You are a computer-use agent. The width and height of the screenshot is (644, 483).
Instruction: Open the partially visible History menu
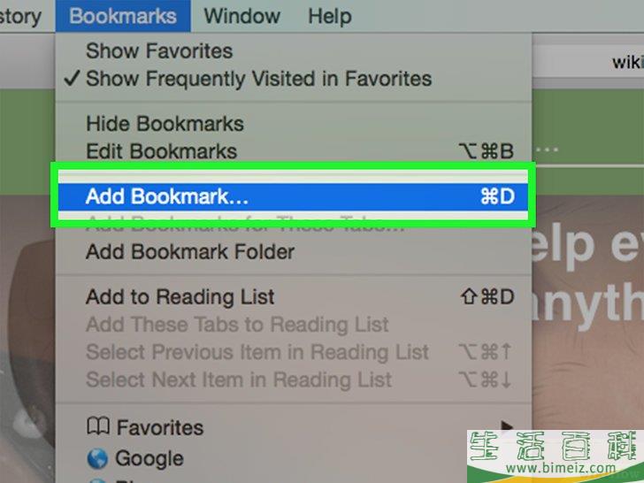20,17
